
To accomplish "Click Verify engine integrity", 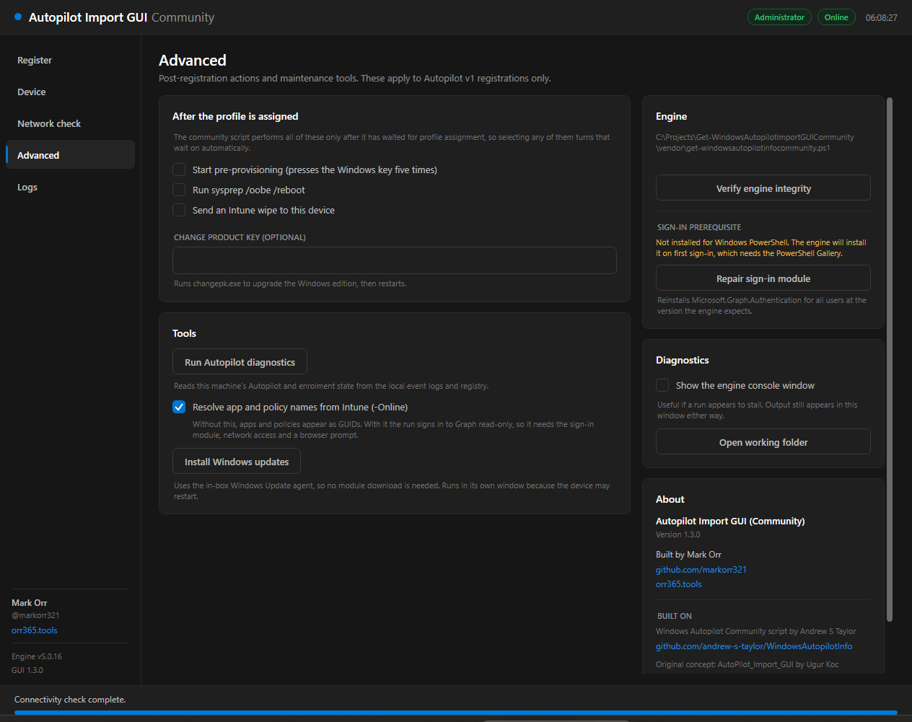I will [x=763, y=188].
